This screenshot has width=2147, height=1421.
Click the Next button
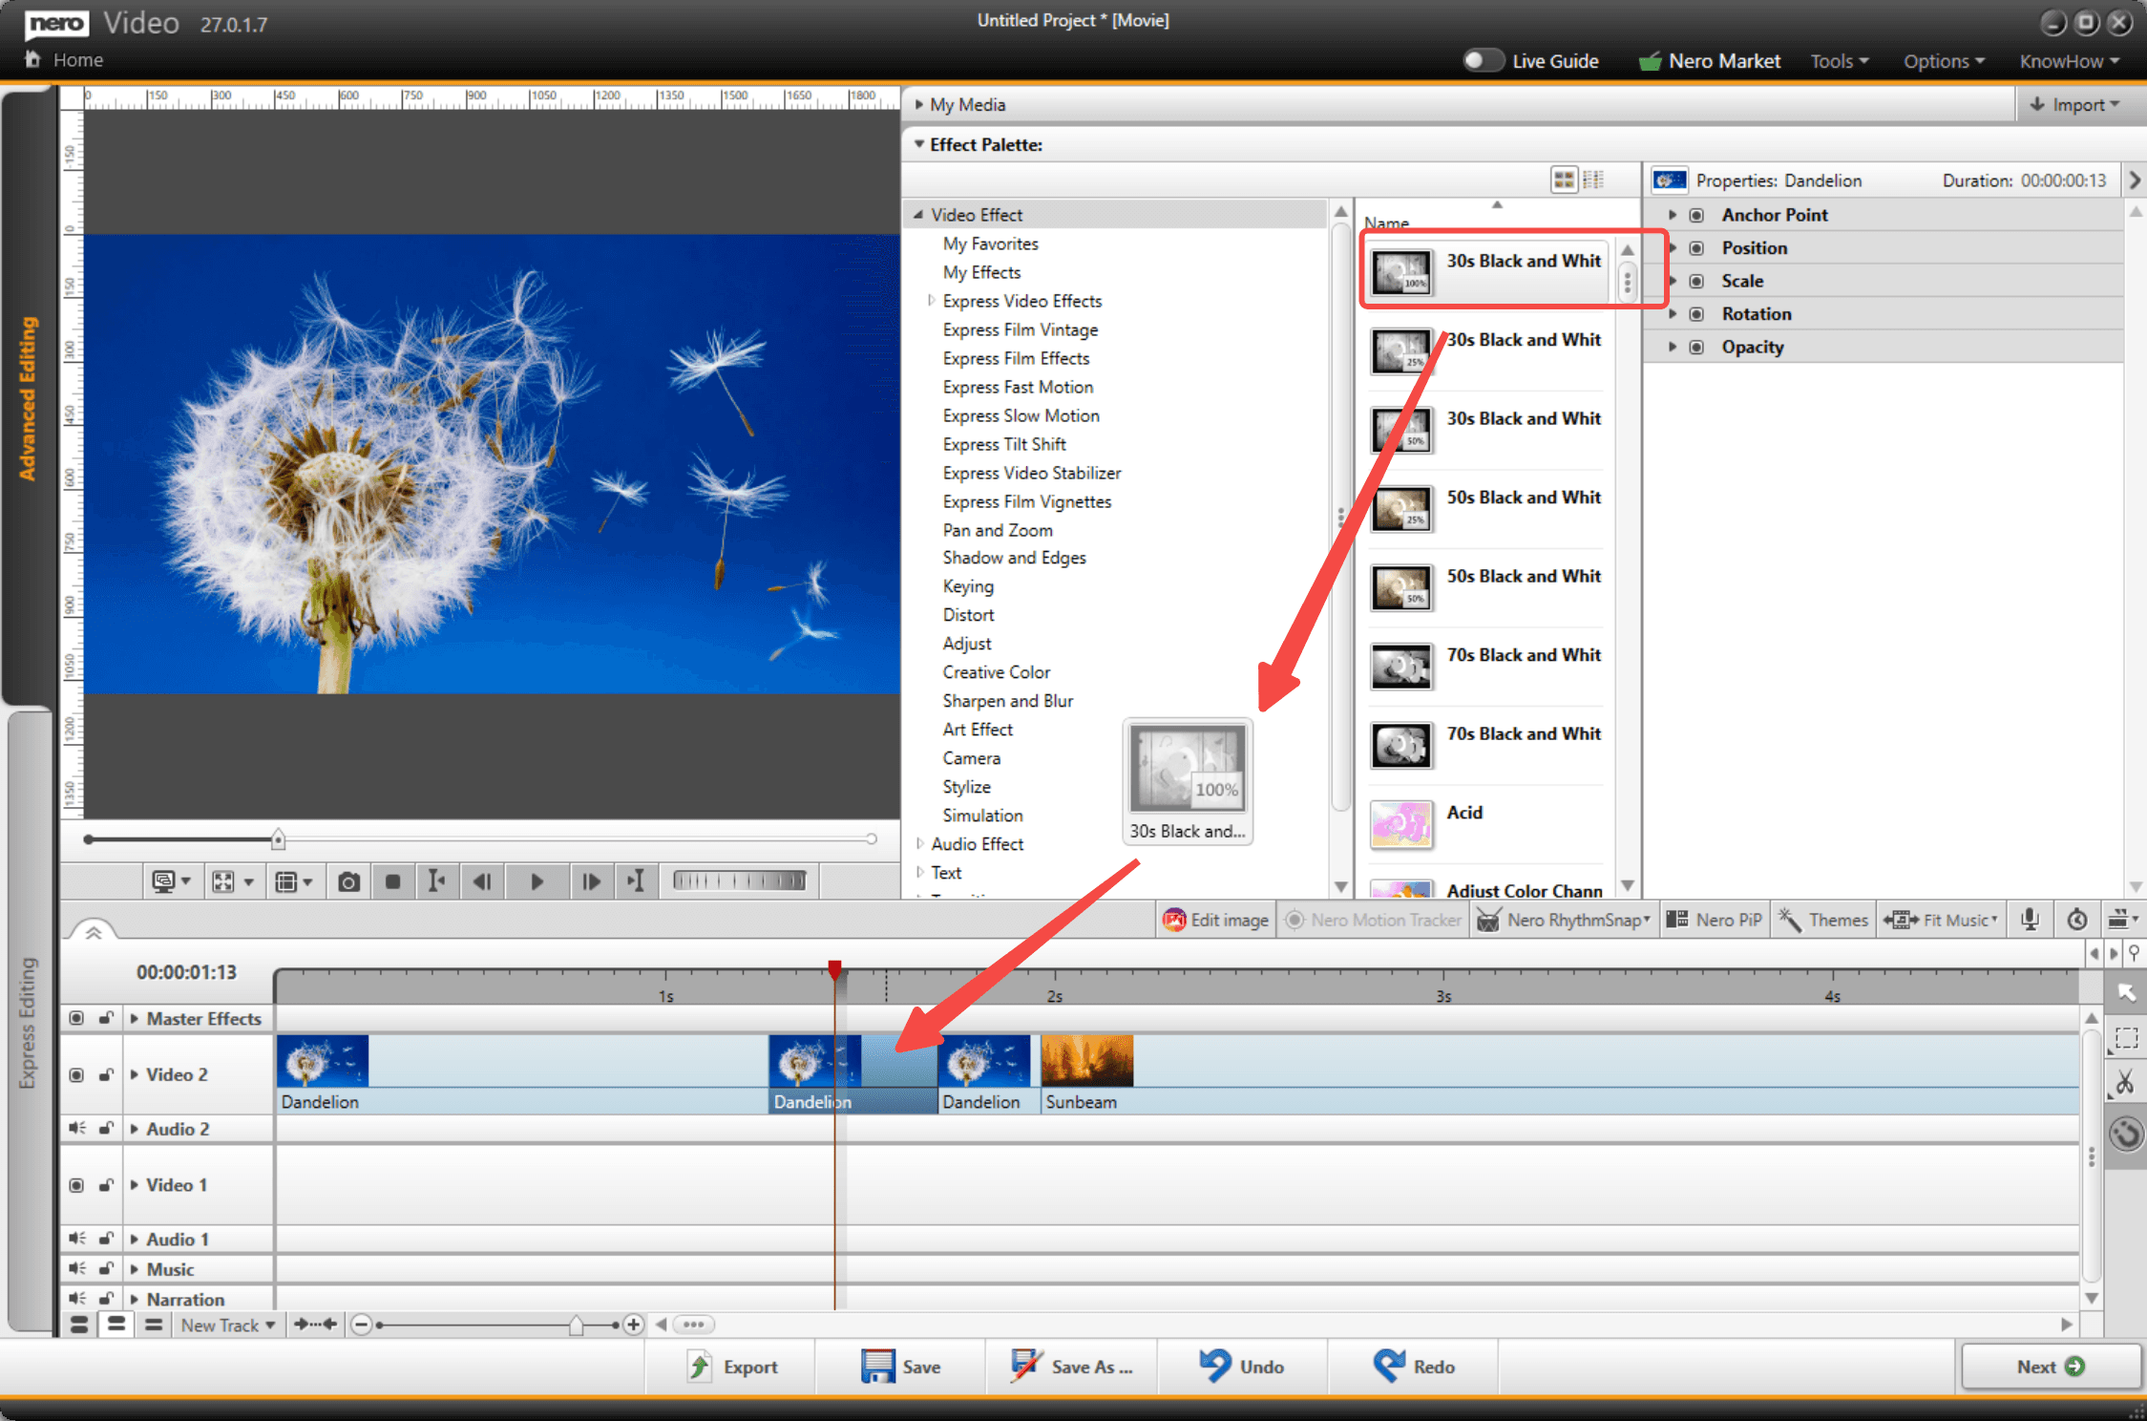[x=2051, y=1367]
